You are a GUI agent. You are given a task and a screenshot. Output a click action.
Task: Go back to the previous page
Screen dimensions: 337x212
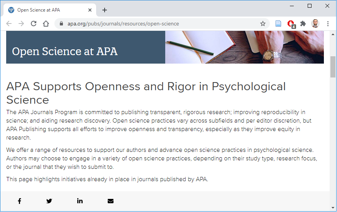(x=9, y=24)
